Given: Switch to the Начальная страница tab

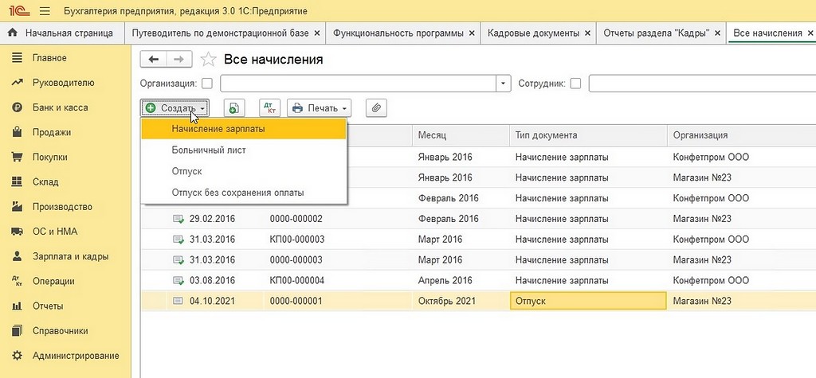Looking at the screenshot, I should (x=62, y=33).
